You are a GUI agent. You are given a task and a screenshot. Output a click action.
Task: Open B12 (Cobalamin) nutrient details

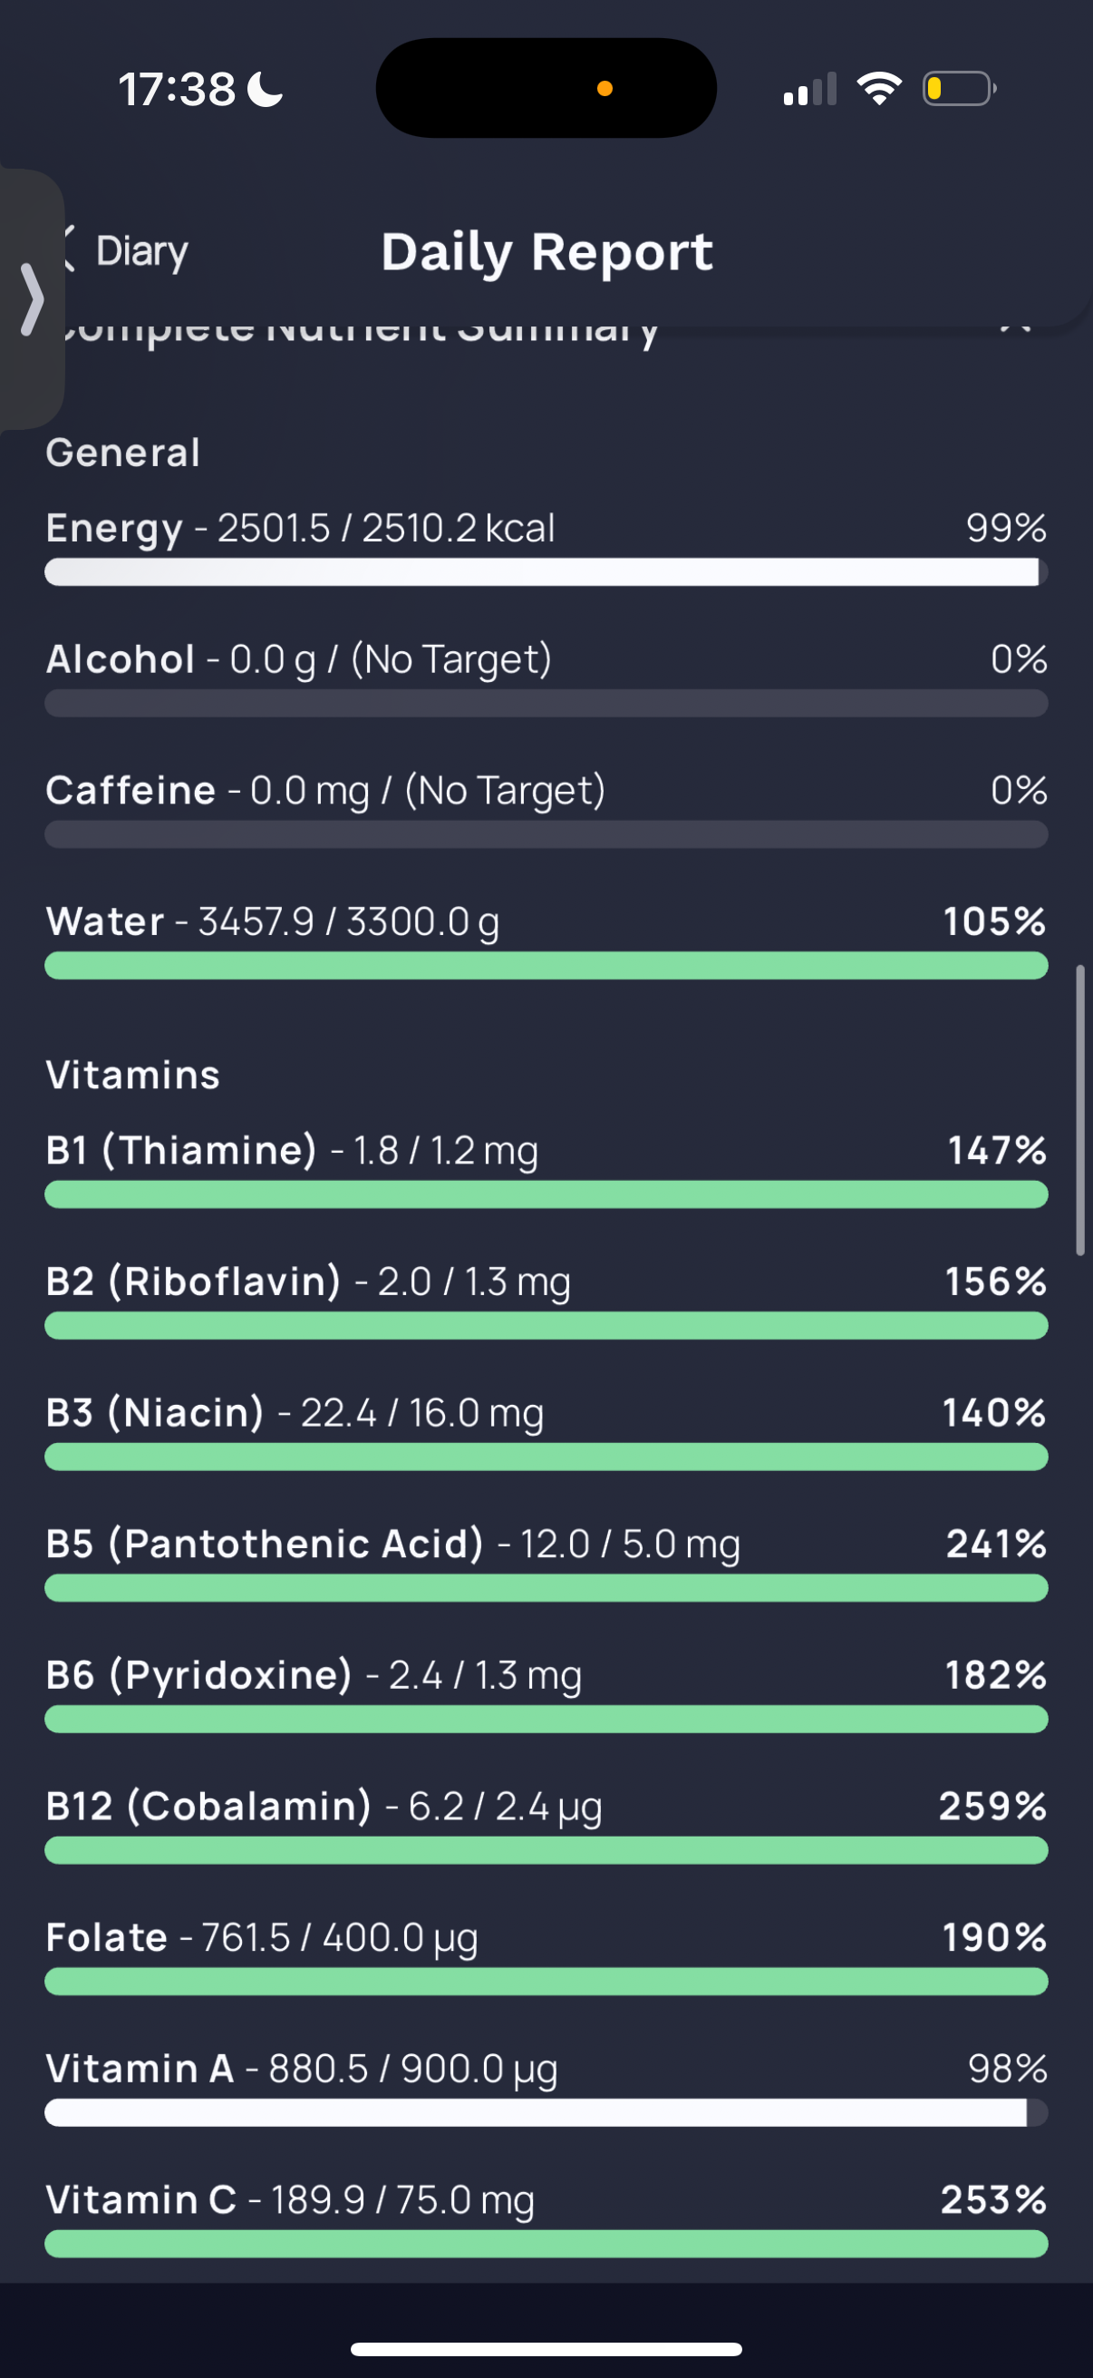[x=546, y=1823]
